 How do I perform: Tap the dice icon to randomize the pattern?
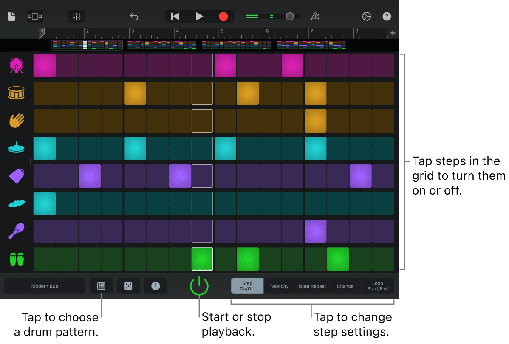click(128, 286)
